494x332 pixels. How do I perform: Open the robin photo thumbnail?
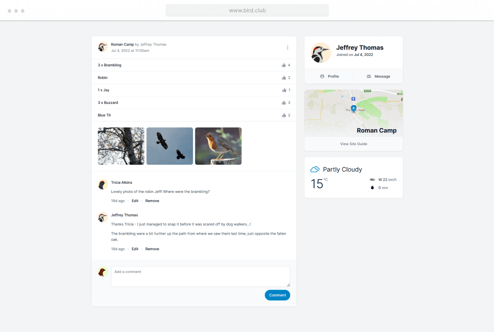pos(218,146)
